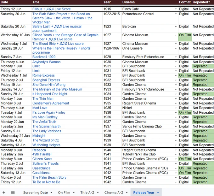Open Sullivan's Travels link

[x=45, y=164]
